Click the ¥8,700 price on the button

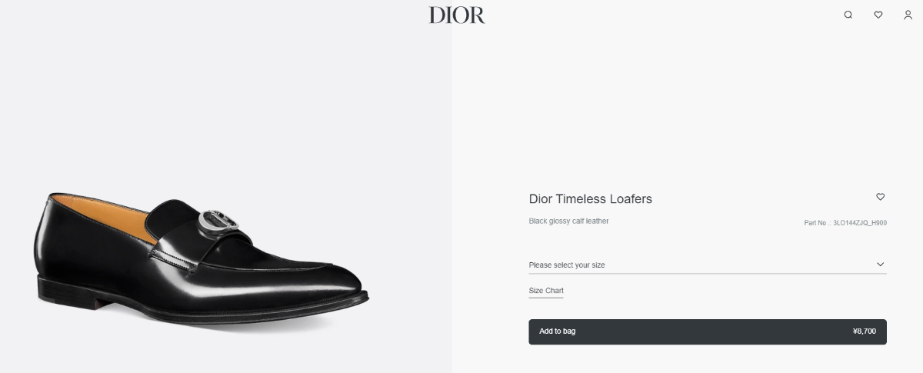click(x=864, y=331)
